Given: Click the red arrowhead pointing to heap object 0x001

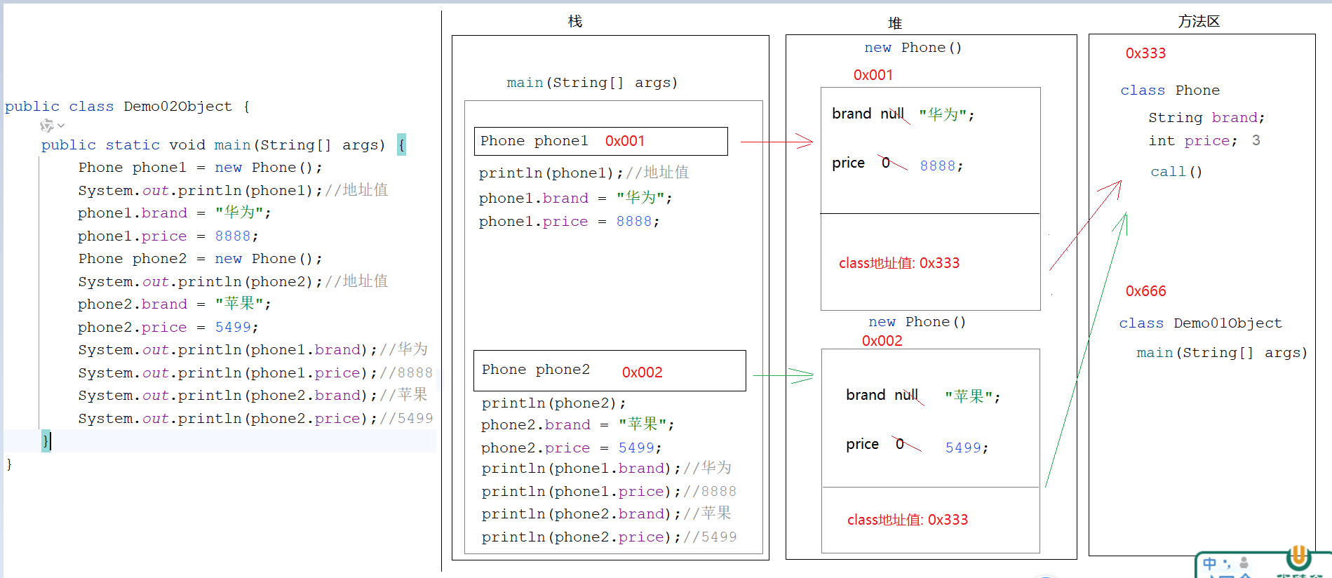Looking at the screenshot, I should 805,142.
